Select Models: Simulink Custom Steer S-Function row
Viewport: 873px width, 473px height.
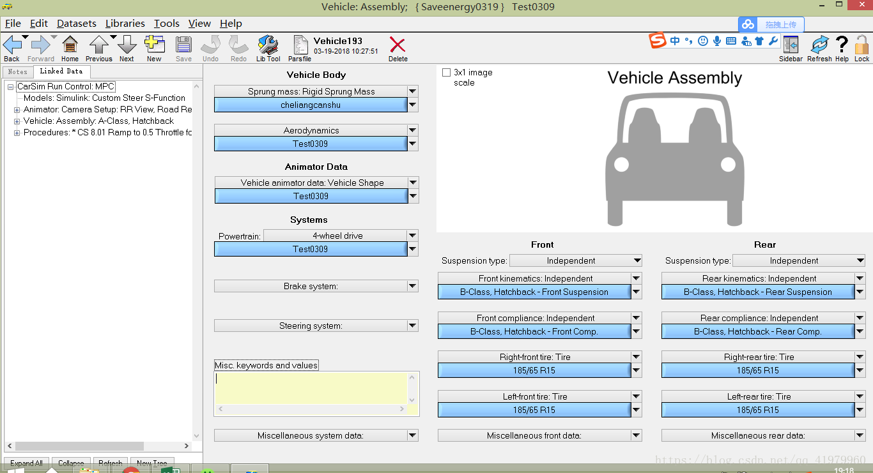(104, 98)
